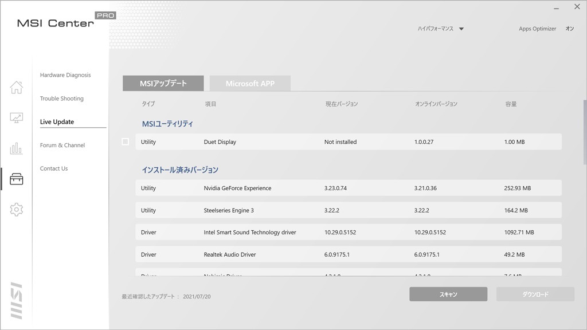Select the toolbox support icon
587x330 pixels.
(x=17, y=179)
